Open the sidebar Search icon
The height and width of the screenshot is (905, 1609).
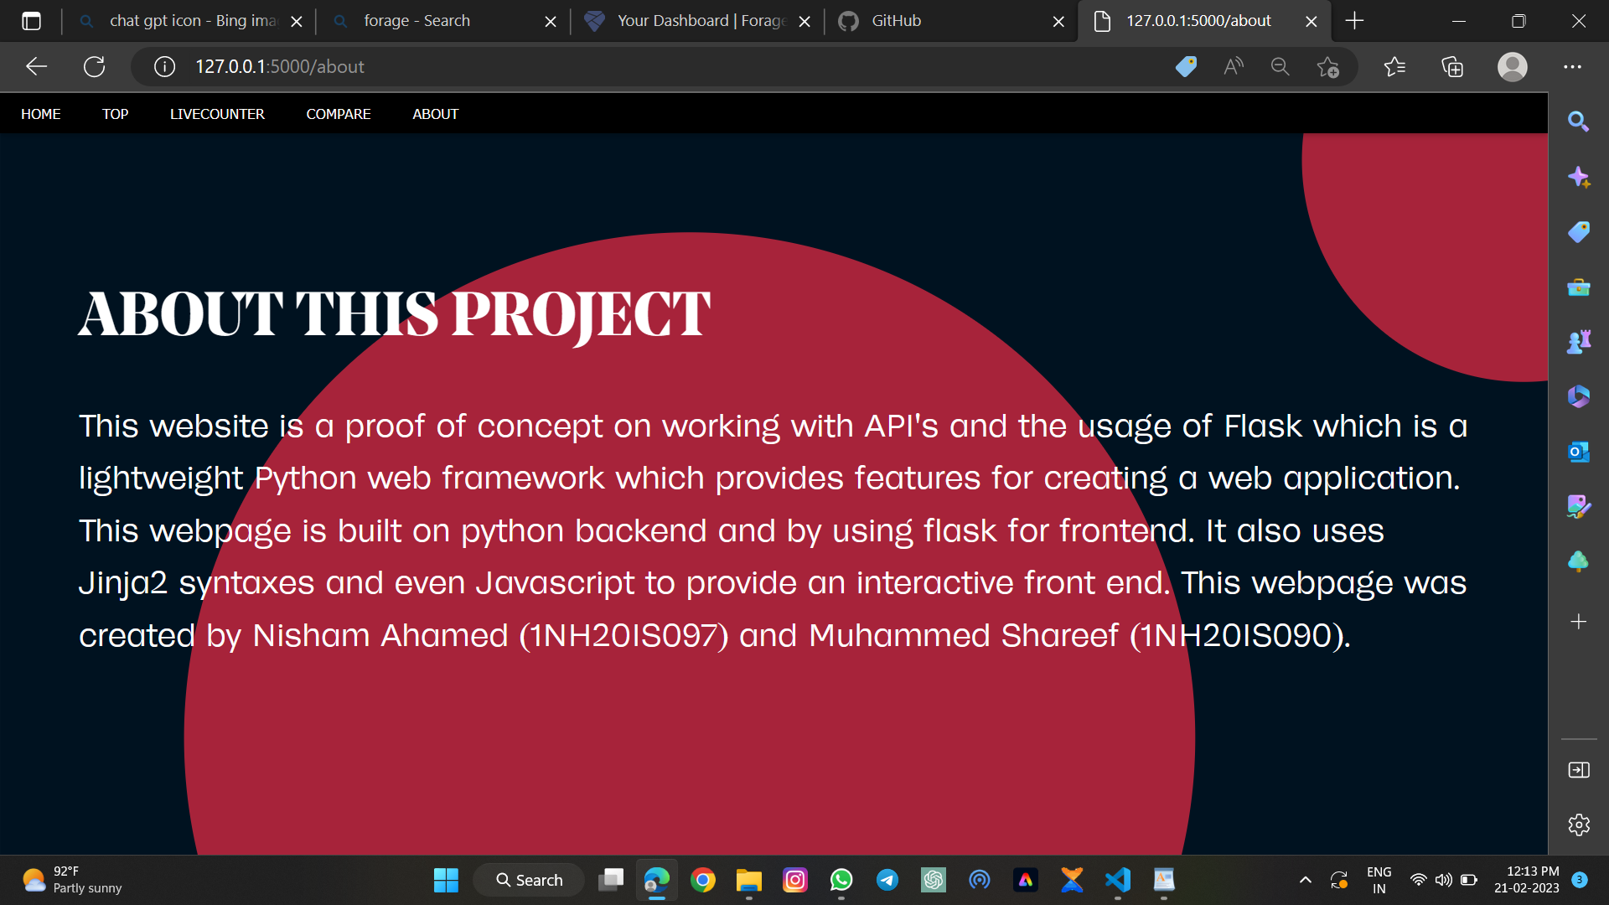(1578, 122)
